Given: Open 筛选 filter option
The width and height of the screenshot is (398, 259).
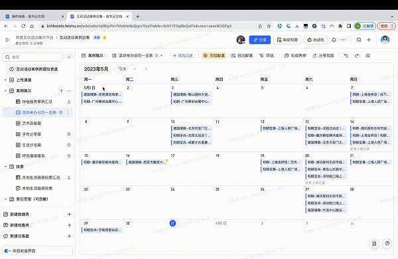Looking at the screenshot, I should tap(266, 56).
